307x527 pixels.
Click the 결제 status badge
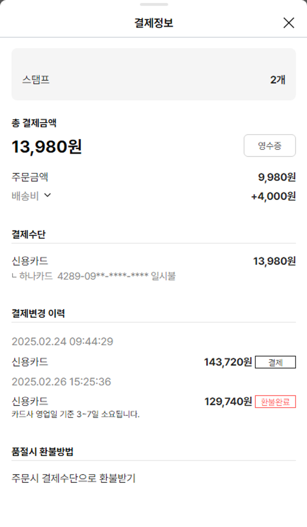coord(275,362)
